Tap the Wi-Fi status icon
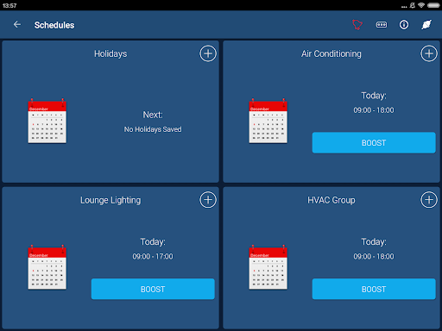The width and height of the screenshot is (442, 331). (x=421, y=5)
